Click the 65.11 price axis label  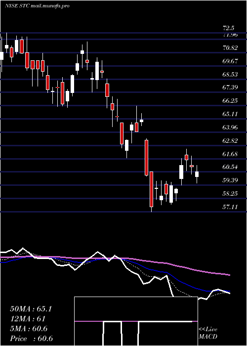(230, 114)
